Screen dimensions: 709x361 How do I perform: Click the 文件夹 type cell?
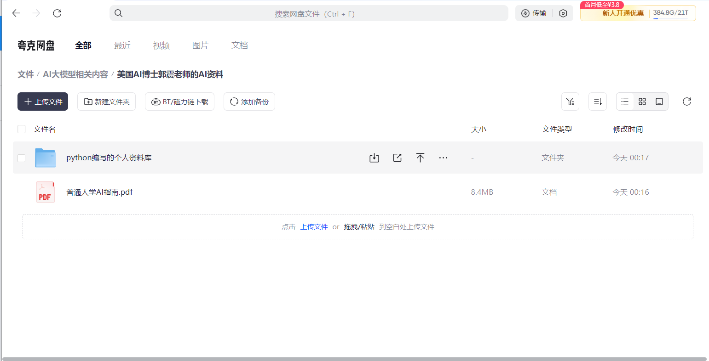tap(553, 158)
